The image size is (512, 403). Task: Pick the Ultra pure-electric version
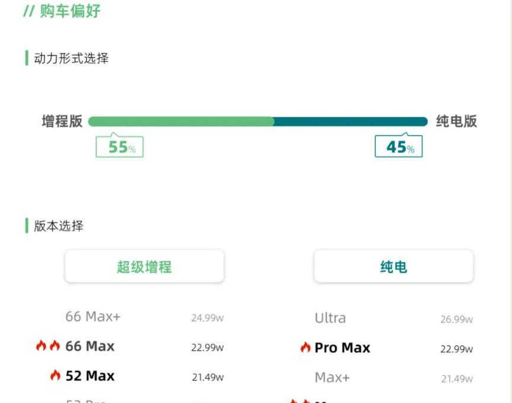tap(330, 318)
